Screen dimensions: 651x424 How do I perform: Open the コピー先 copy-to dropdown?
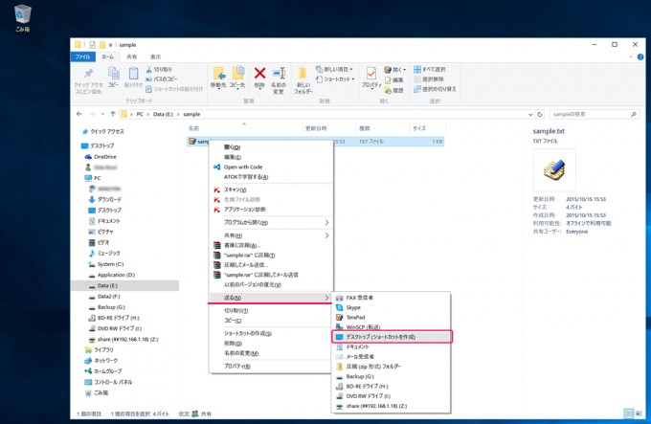pyautogui.click(x=237, y=78)
